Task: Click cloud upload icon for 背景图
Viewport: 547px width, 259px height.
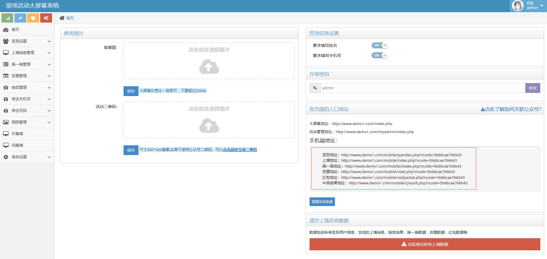Action: tap(209, 67)
